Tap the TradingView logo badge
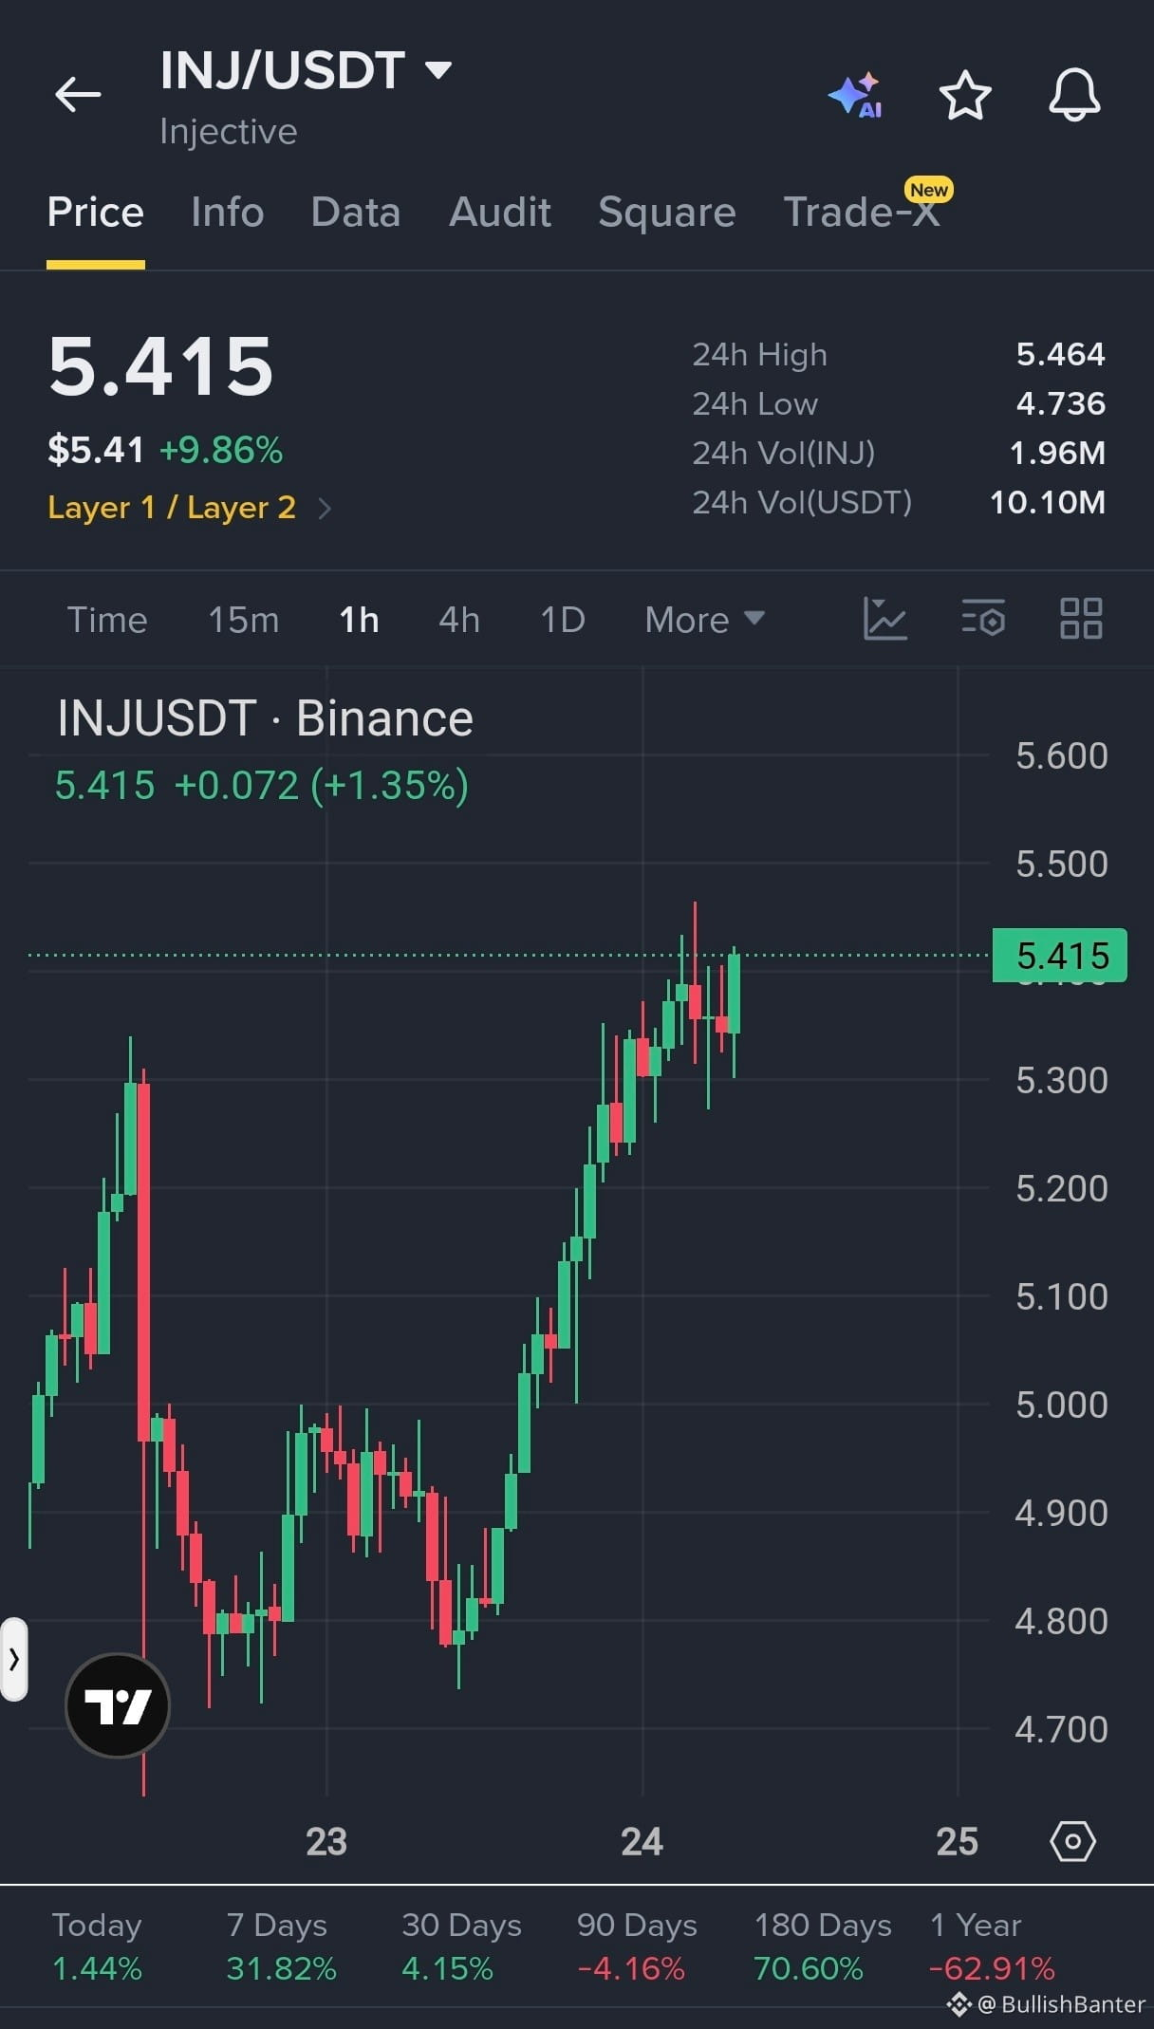This screenshot has width=1154, height=2029. [118, 1706]
